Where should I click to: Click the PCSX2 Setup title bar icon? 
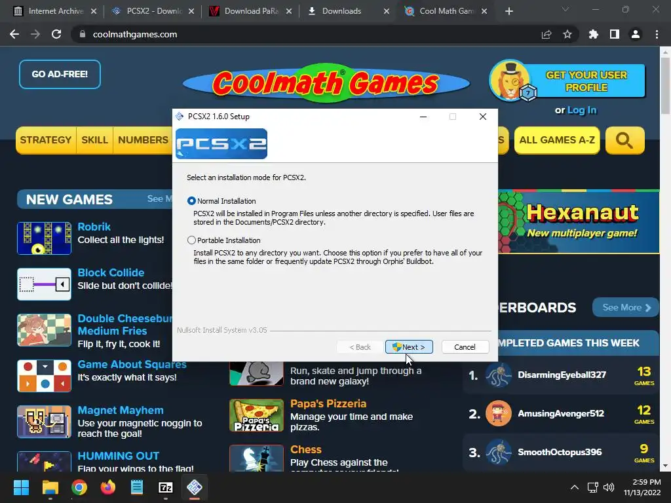(180, 117)
